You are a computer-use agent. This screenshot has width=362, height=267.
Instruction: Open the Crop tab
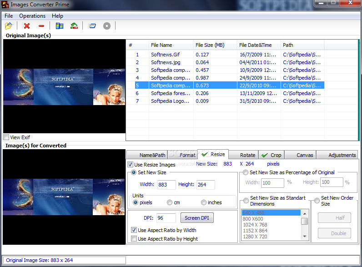(x=271, y=155)
